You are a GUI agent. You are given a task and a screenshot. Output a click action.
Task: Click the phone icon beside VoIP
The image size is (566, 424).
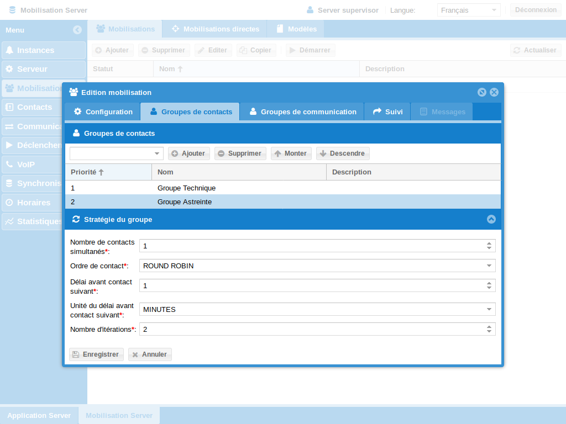(9, 165)
